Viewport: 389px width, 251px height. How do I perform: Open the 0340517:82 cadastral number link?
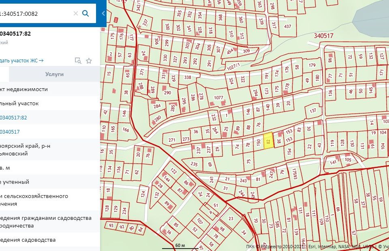coord(13,117)
